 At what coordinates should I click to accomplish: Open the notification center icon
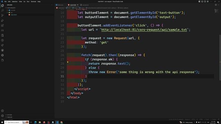point(218,122)
